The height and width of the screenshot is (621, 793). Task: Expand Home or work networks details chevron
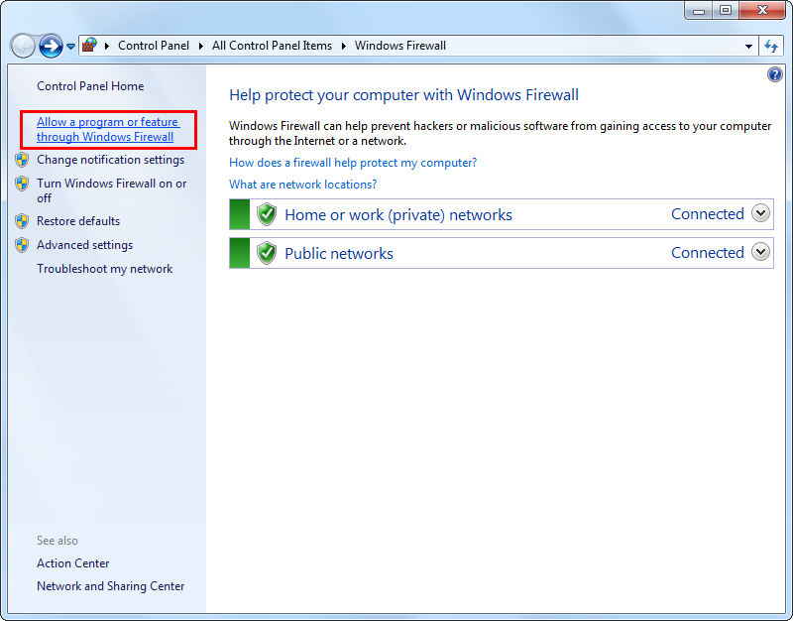click(760, 213)
